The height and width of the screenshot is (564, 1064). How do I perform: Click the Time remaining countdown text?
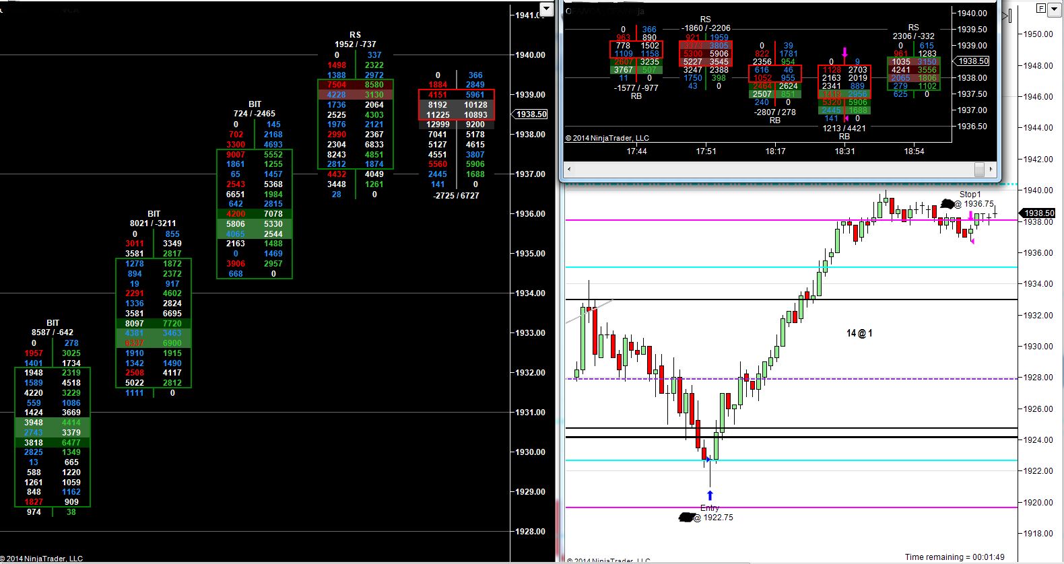(x=954, y=557)
